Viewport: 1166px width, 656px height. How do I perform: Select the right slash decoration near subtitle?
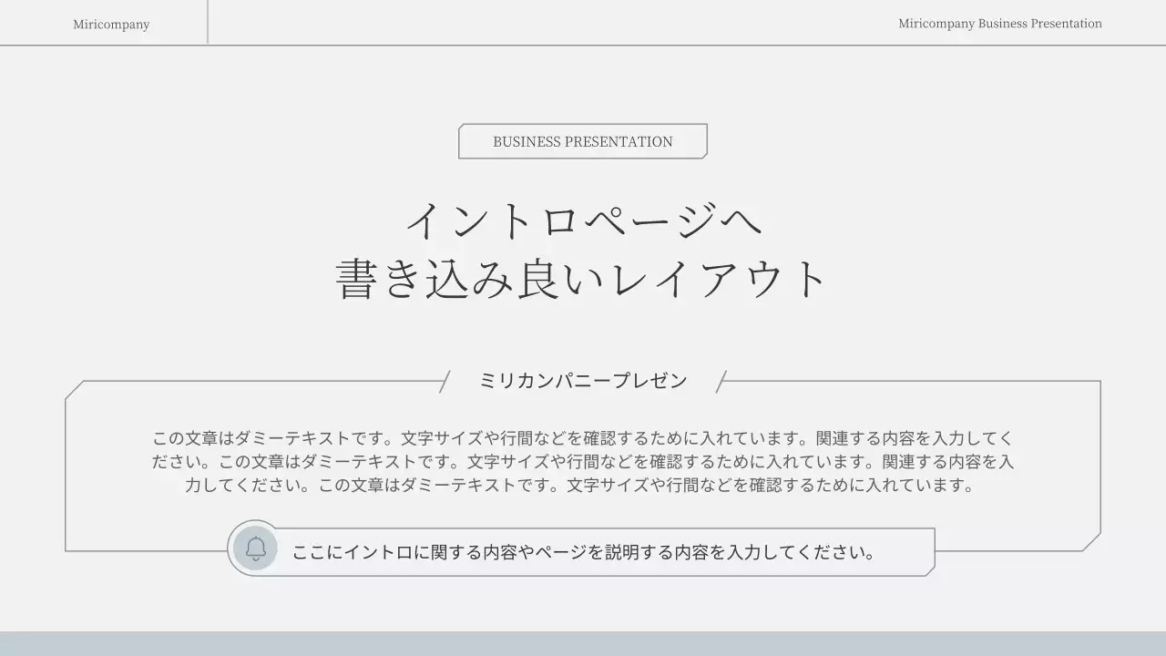pos(721,380)
